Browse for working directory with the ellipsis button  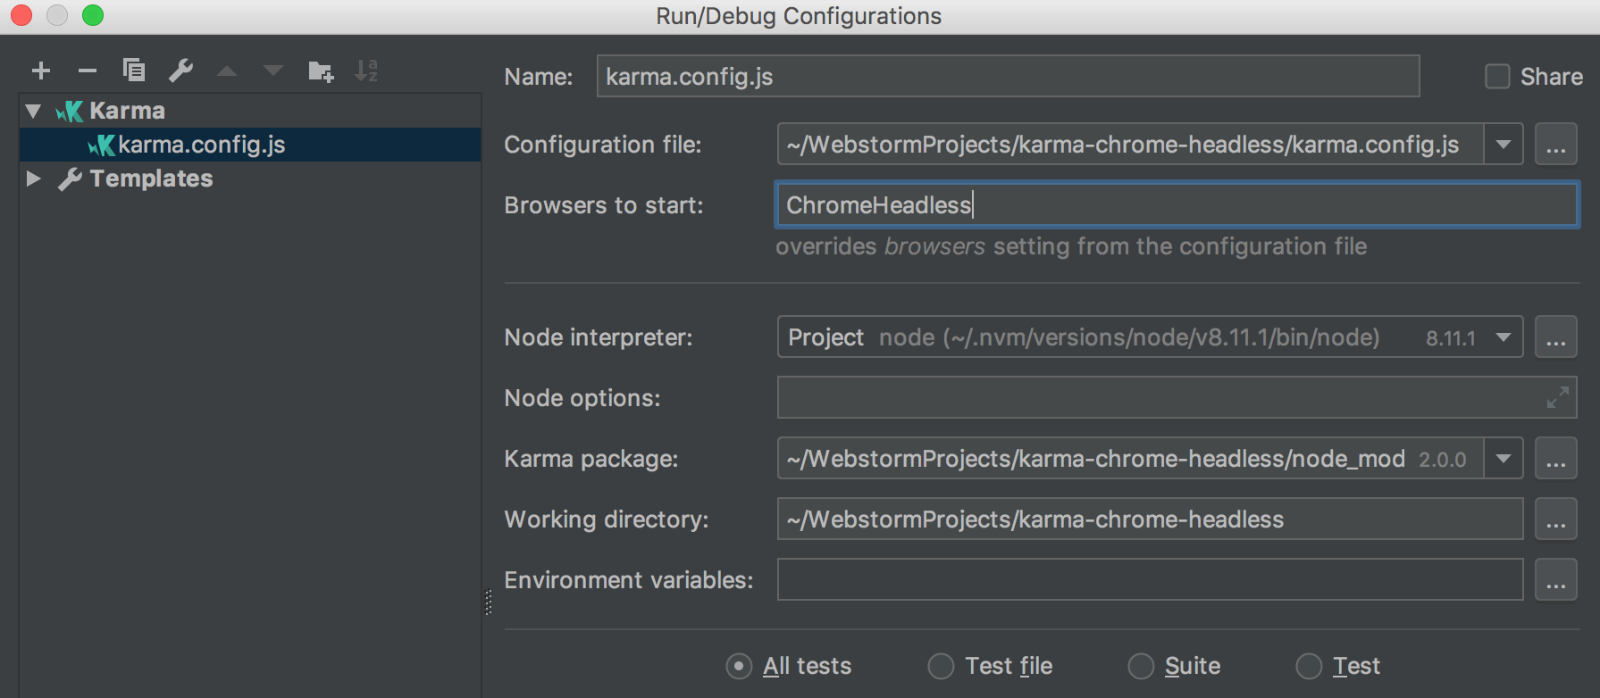tap(1556, 519)
